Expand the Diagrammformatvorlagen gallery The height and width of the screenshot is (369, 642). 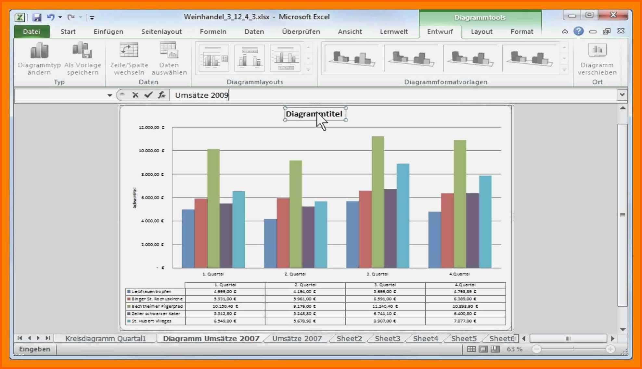[564, 70]
